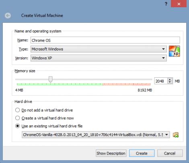Viewport: 189px width, 163px height.
Task: Click the Version: label
Action: point(22,58)
